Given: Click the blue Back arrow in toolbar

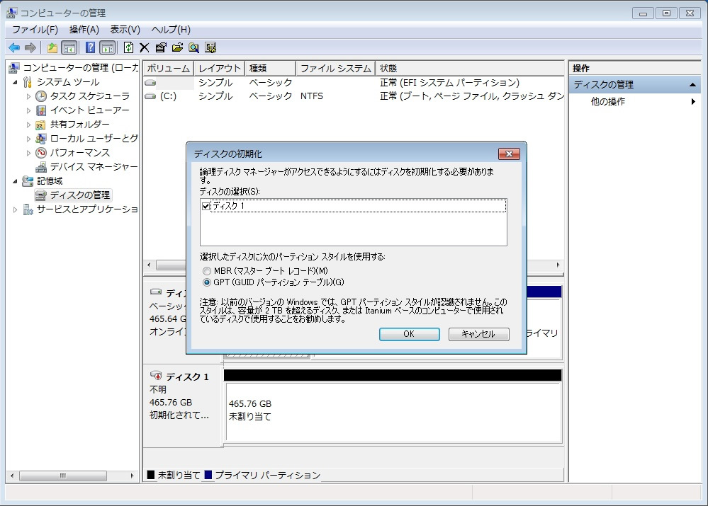Looking at the screenshot, I should [14, 47].
